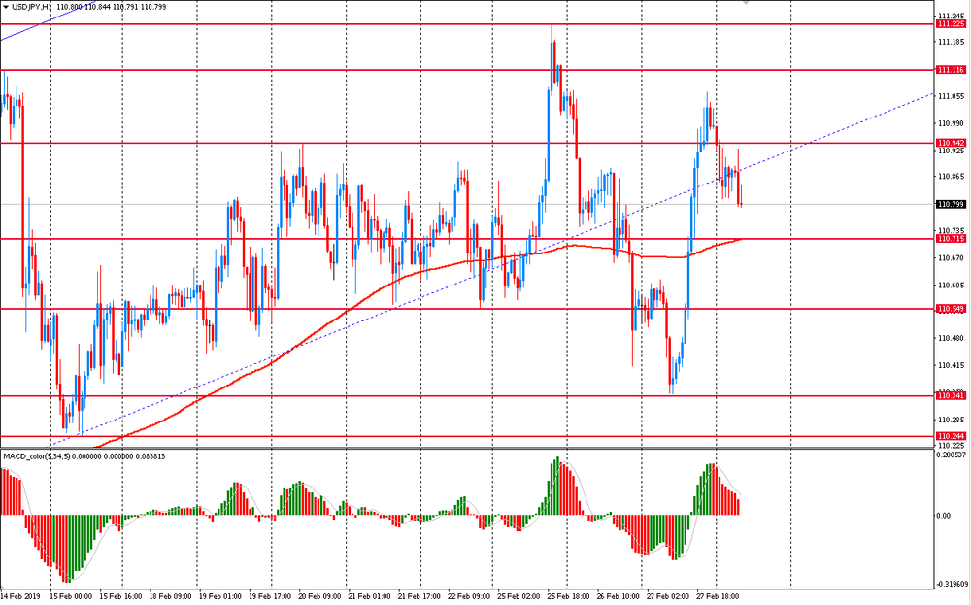
Task: Click the black current price label 110.799
Action: click(x=951, y=205)
